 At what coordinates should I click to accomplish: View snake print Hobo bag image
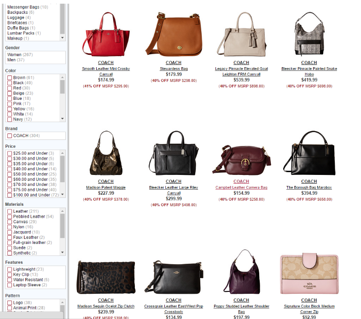(x=309, y=34)
